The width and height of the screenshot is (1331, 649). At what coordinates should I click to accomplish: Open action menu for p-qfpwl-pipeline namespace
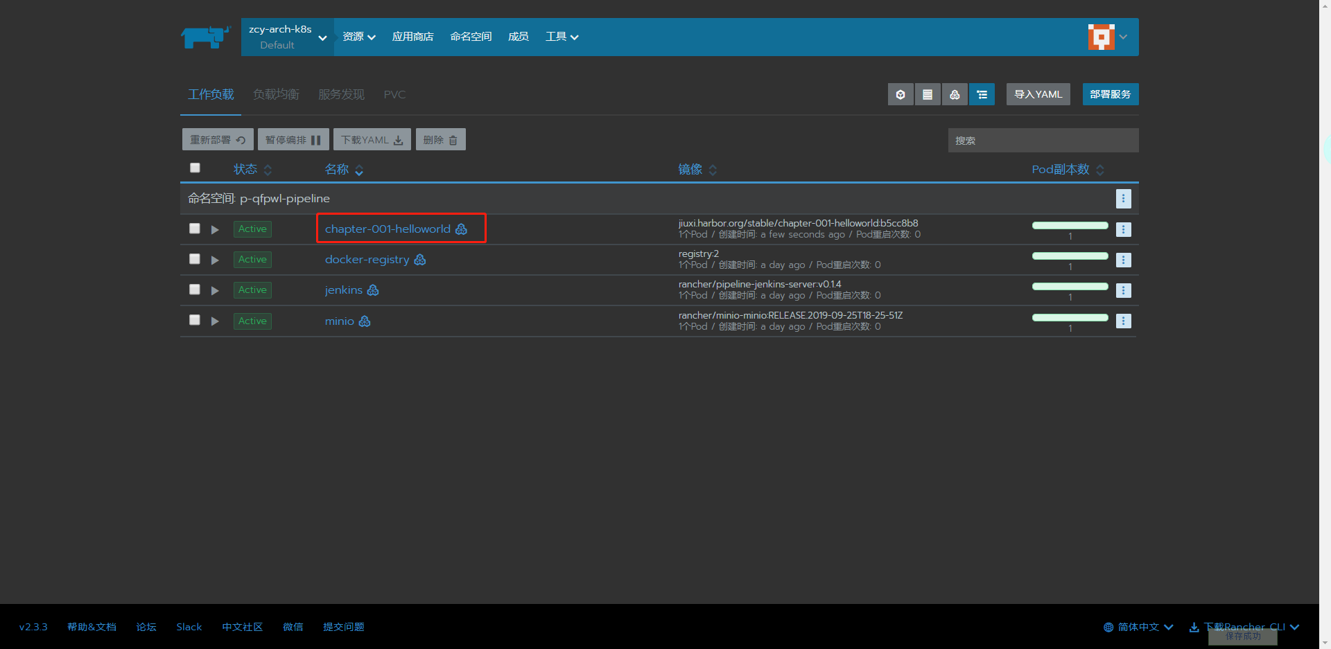click(1124, 199)
